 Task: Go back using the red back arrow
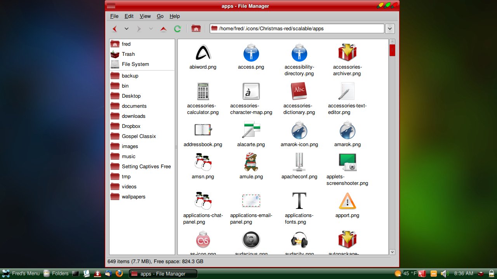(x=115, y=29)
